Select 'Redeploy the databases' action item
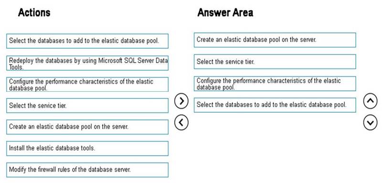This screenshot has width=382, height=183. click(87, 63)
